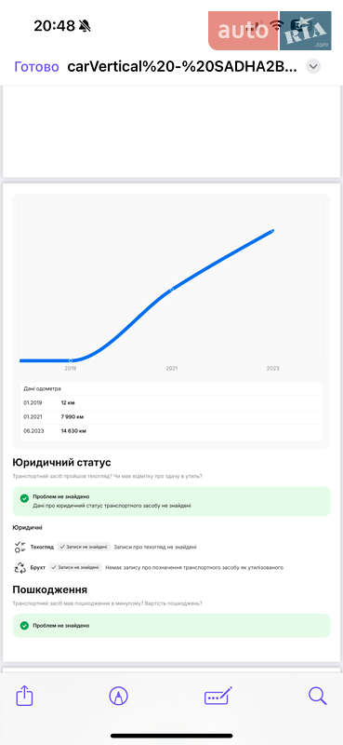Tap the Брухт 'Записи не знайдені' badge
The height and width of the screenshot is (745, 343).
point(76,567)
